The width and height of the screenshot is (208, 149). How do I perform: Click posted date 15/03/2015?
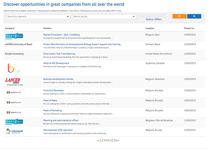[x=190, y=44]
